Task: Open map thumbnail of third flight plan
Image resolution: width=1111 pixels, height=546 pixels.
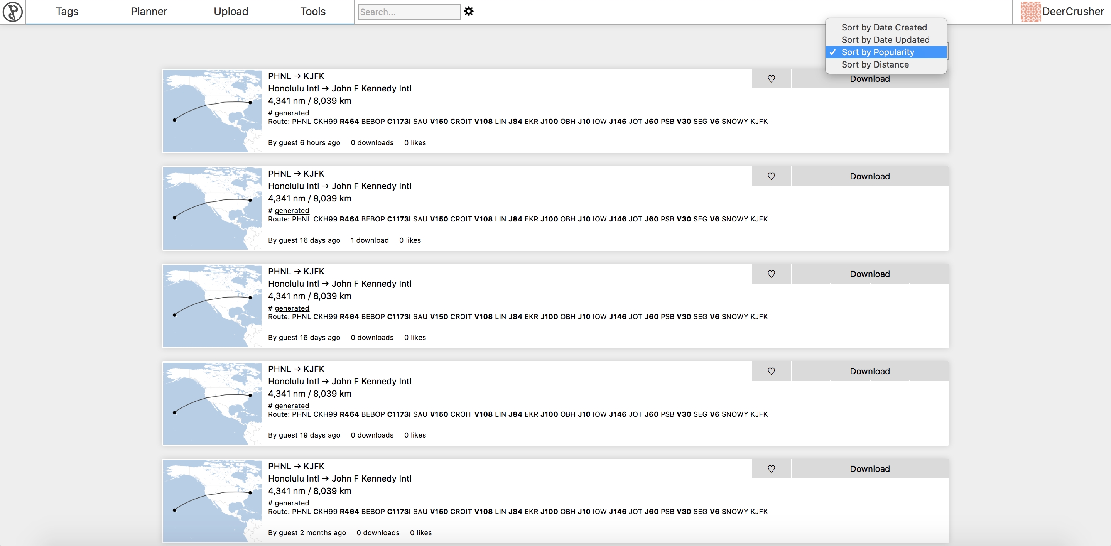Action: (x=212, y=306)
